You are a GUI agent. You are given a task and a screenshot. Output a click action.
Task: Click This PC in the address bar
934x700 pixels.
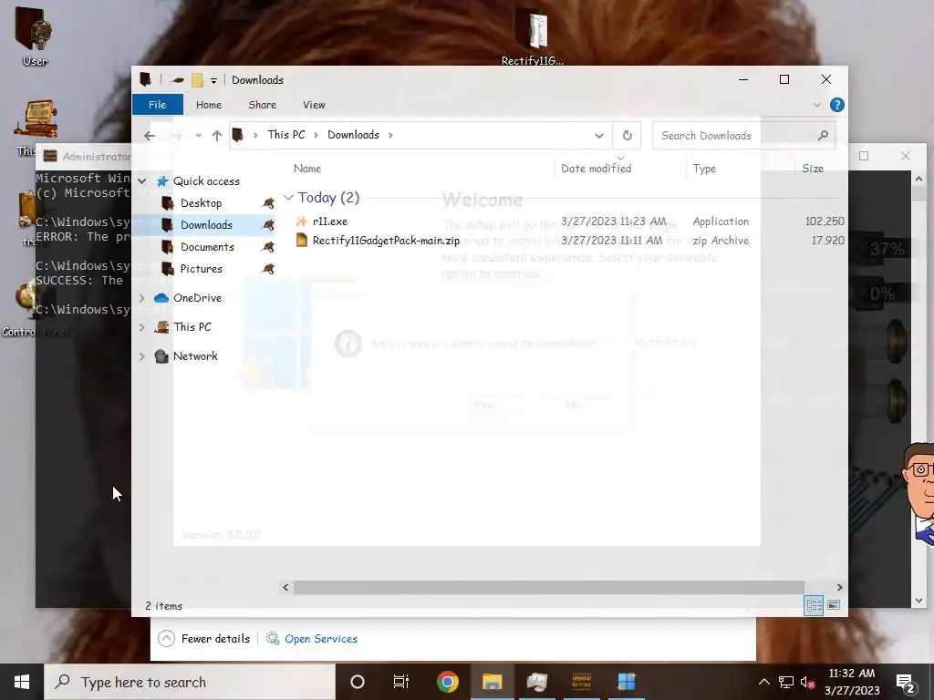click(285, 135)
